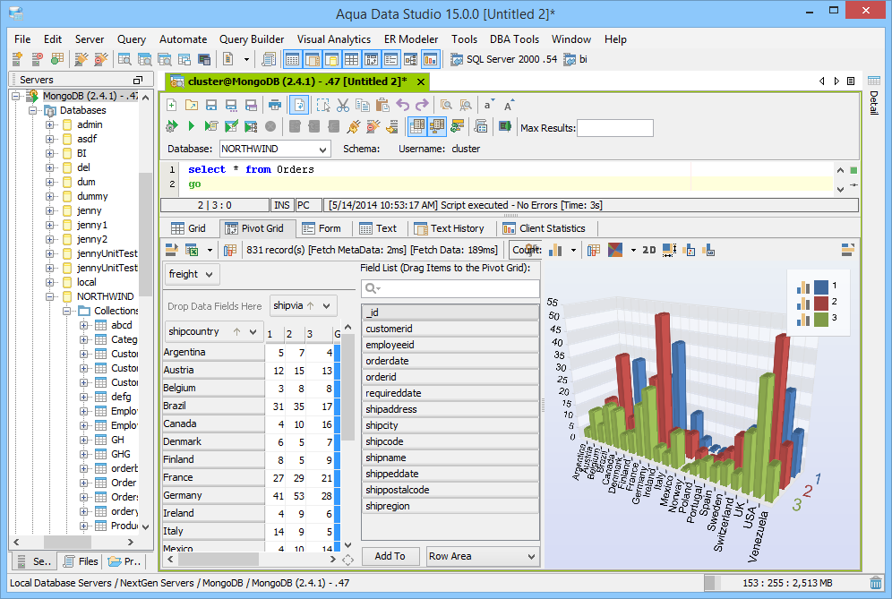Collapse the Collections folder node
The image size is (892, 599).
tap(67, 311)
